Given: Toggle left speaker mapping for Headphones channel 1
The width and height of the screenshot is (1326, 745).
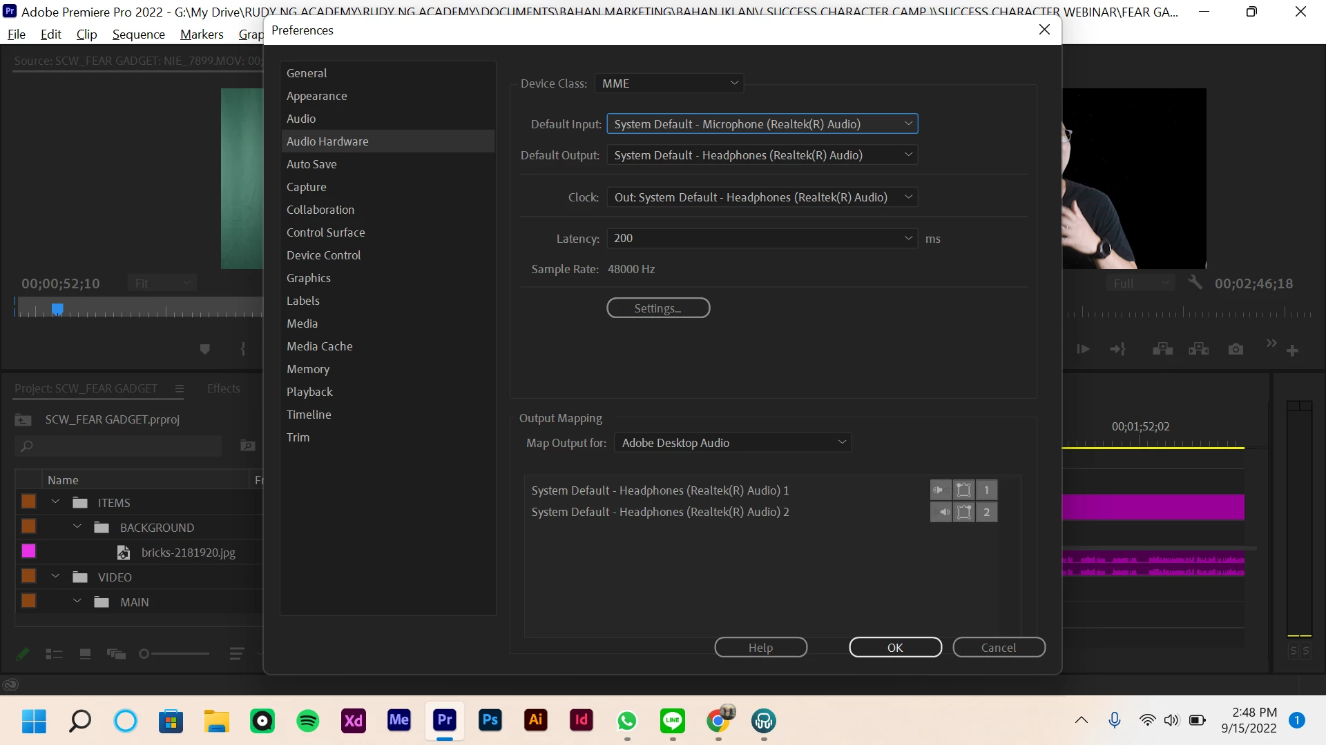Looking at the screenshot, I should click(x=940, y=490).
